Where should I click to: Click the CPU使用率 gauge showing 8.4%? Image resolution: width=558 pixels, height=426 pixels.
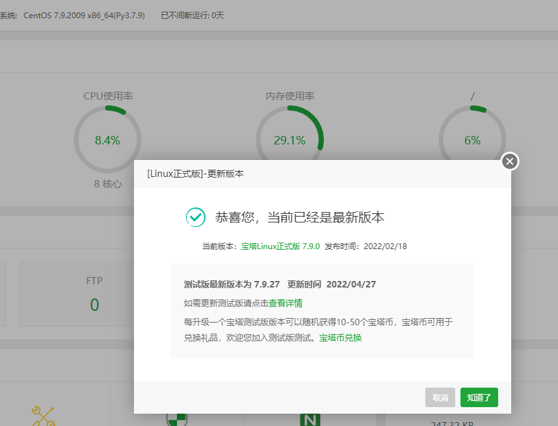tap(107, 140)
